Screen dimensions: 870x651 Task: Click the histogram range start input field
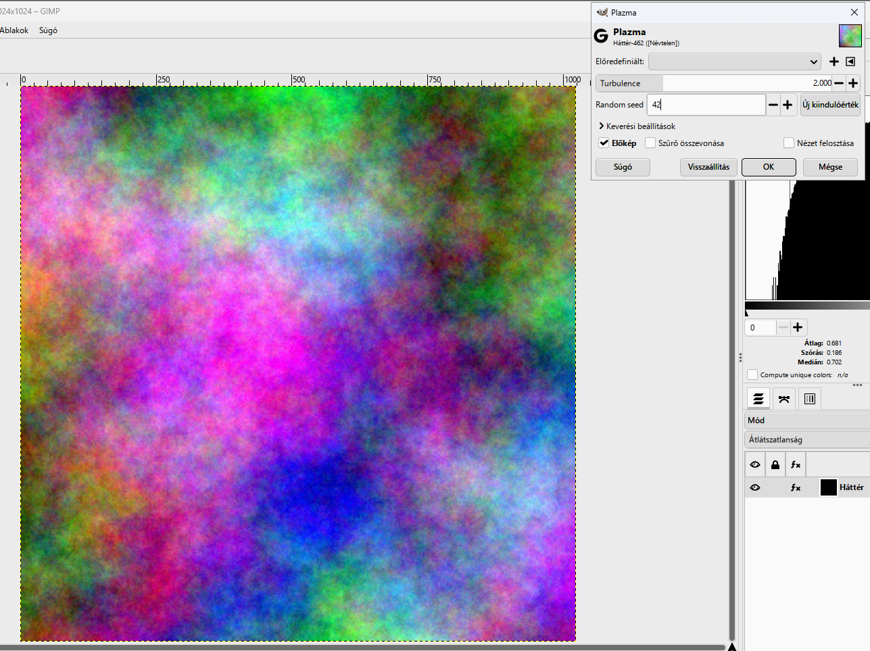click(760, 327)
